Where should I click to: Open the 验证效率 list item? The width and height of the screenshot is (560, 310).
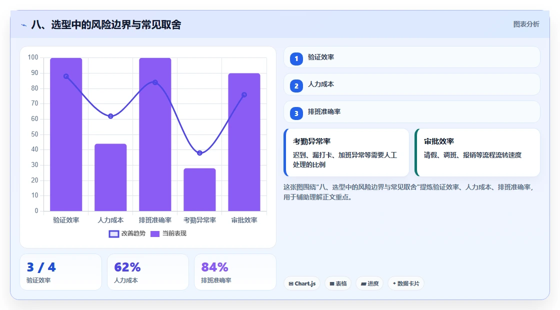pyautogui.click(x=412, y=57)
